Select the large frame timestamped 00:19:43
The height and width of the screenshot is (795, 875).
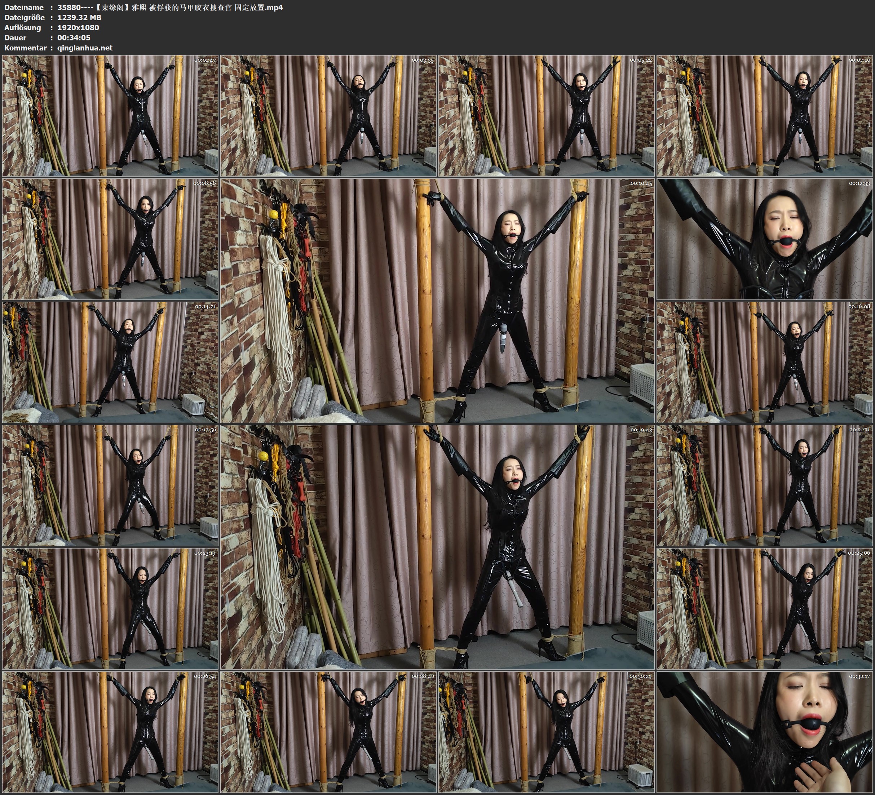click(x=438, y=547)
